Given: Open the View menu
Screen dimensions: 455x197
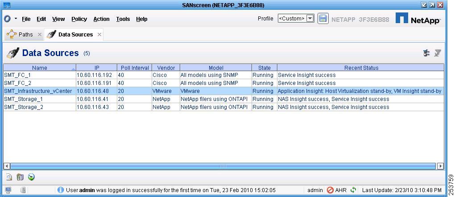Looking at the screenshot, I should (58, 19).
